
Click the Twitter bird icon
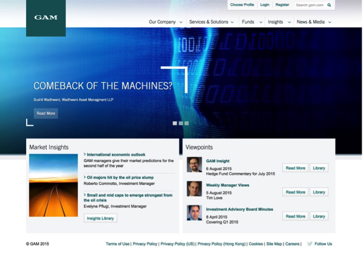(309, 244)
